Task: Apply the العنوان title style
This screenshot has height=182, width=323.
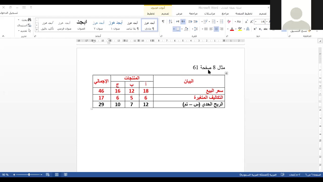Action: tap(81, 25)
